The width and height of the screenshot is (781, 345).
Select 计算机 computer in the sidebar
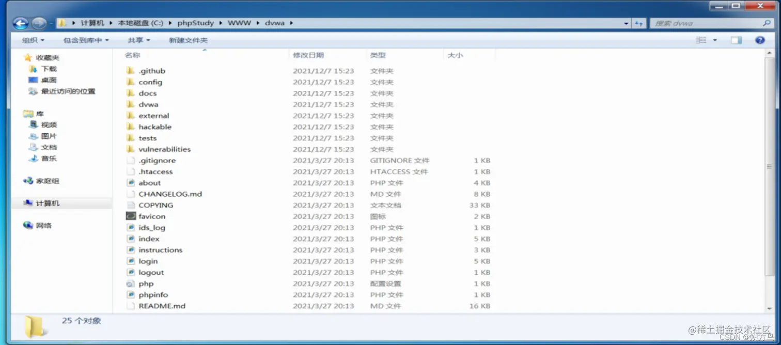[48, 203]
